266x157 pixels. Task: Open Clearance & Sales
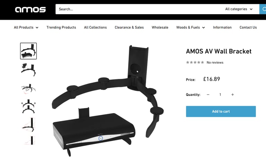point(129,27)
